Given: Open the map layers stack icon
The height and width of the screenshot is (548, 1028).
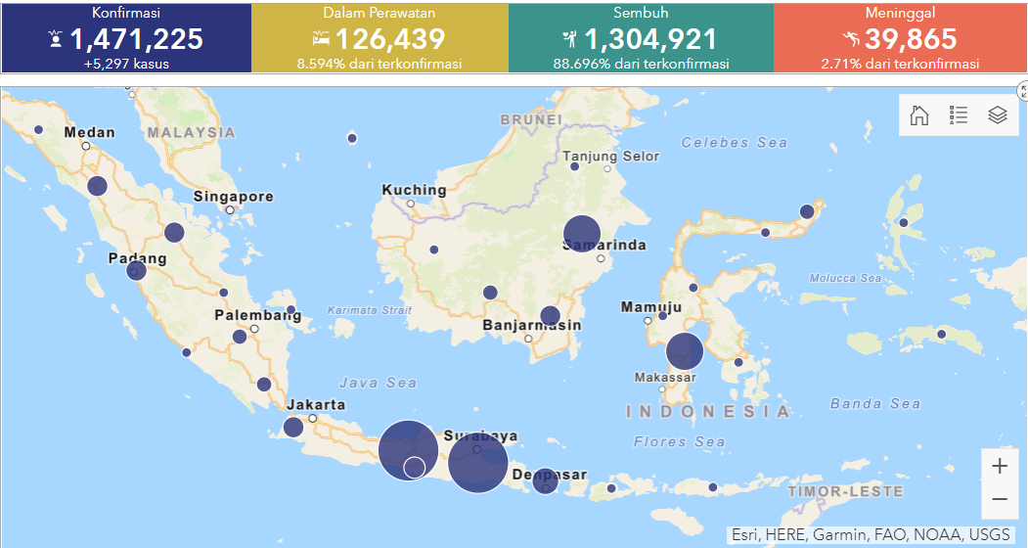Looking at the screenshot, I should click(997, 115).
